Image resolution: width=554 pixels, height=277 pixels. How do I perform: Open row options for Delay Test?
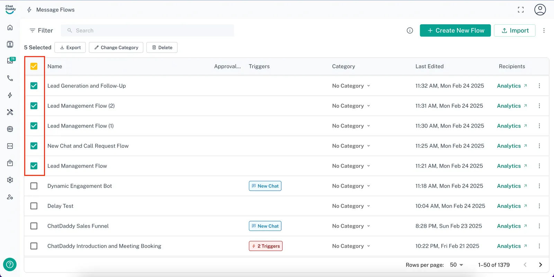tap(539, 206)
